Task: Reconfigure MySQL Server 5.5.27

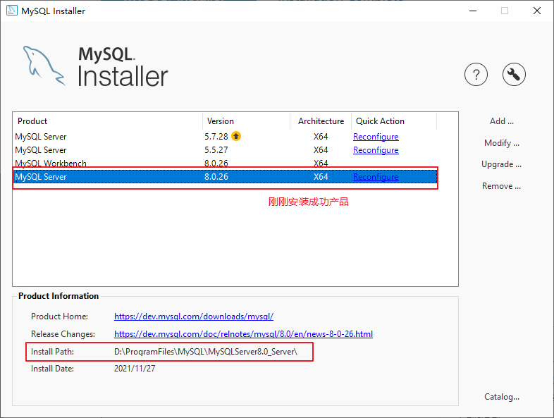Action: pyautogui.click(x=376, y=150)
